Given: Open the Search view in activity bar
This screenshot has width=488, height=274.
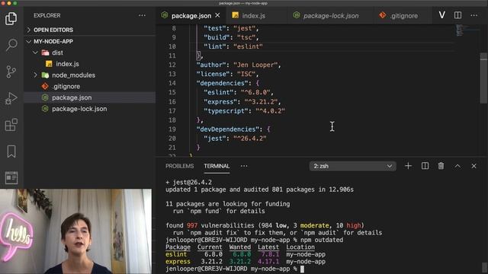Looking at the screenshot, I should pyautogui.click(x=11, y=45).
